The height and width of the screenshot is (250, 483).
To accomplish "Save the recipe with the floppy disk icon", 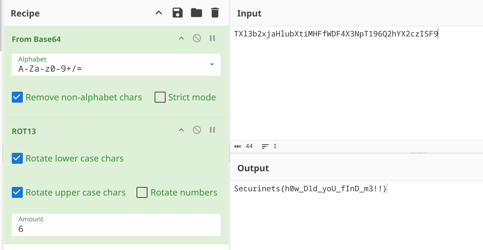I will (x=178, y=13).
